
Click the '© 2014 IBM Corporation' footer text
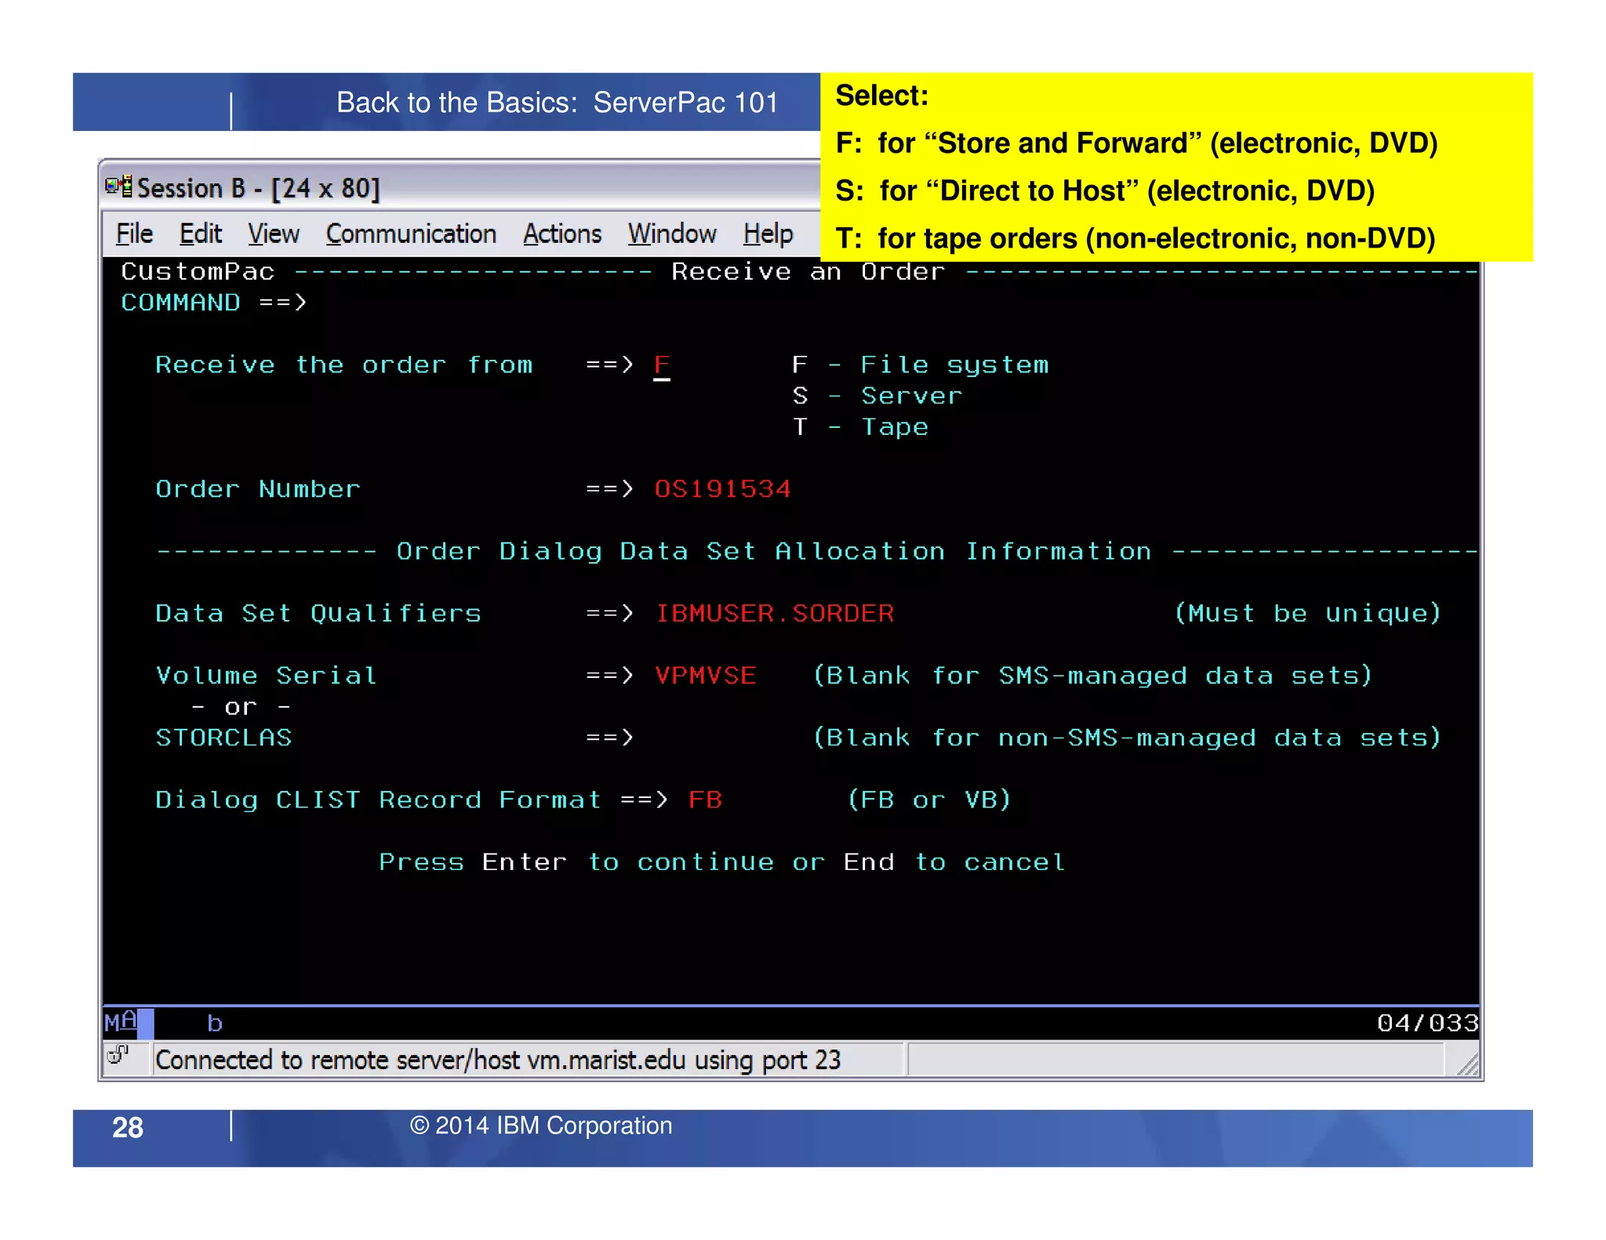click(x=541, y=1126)
